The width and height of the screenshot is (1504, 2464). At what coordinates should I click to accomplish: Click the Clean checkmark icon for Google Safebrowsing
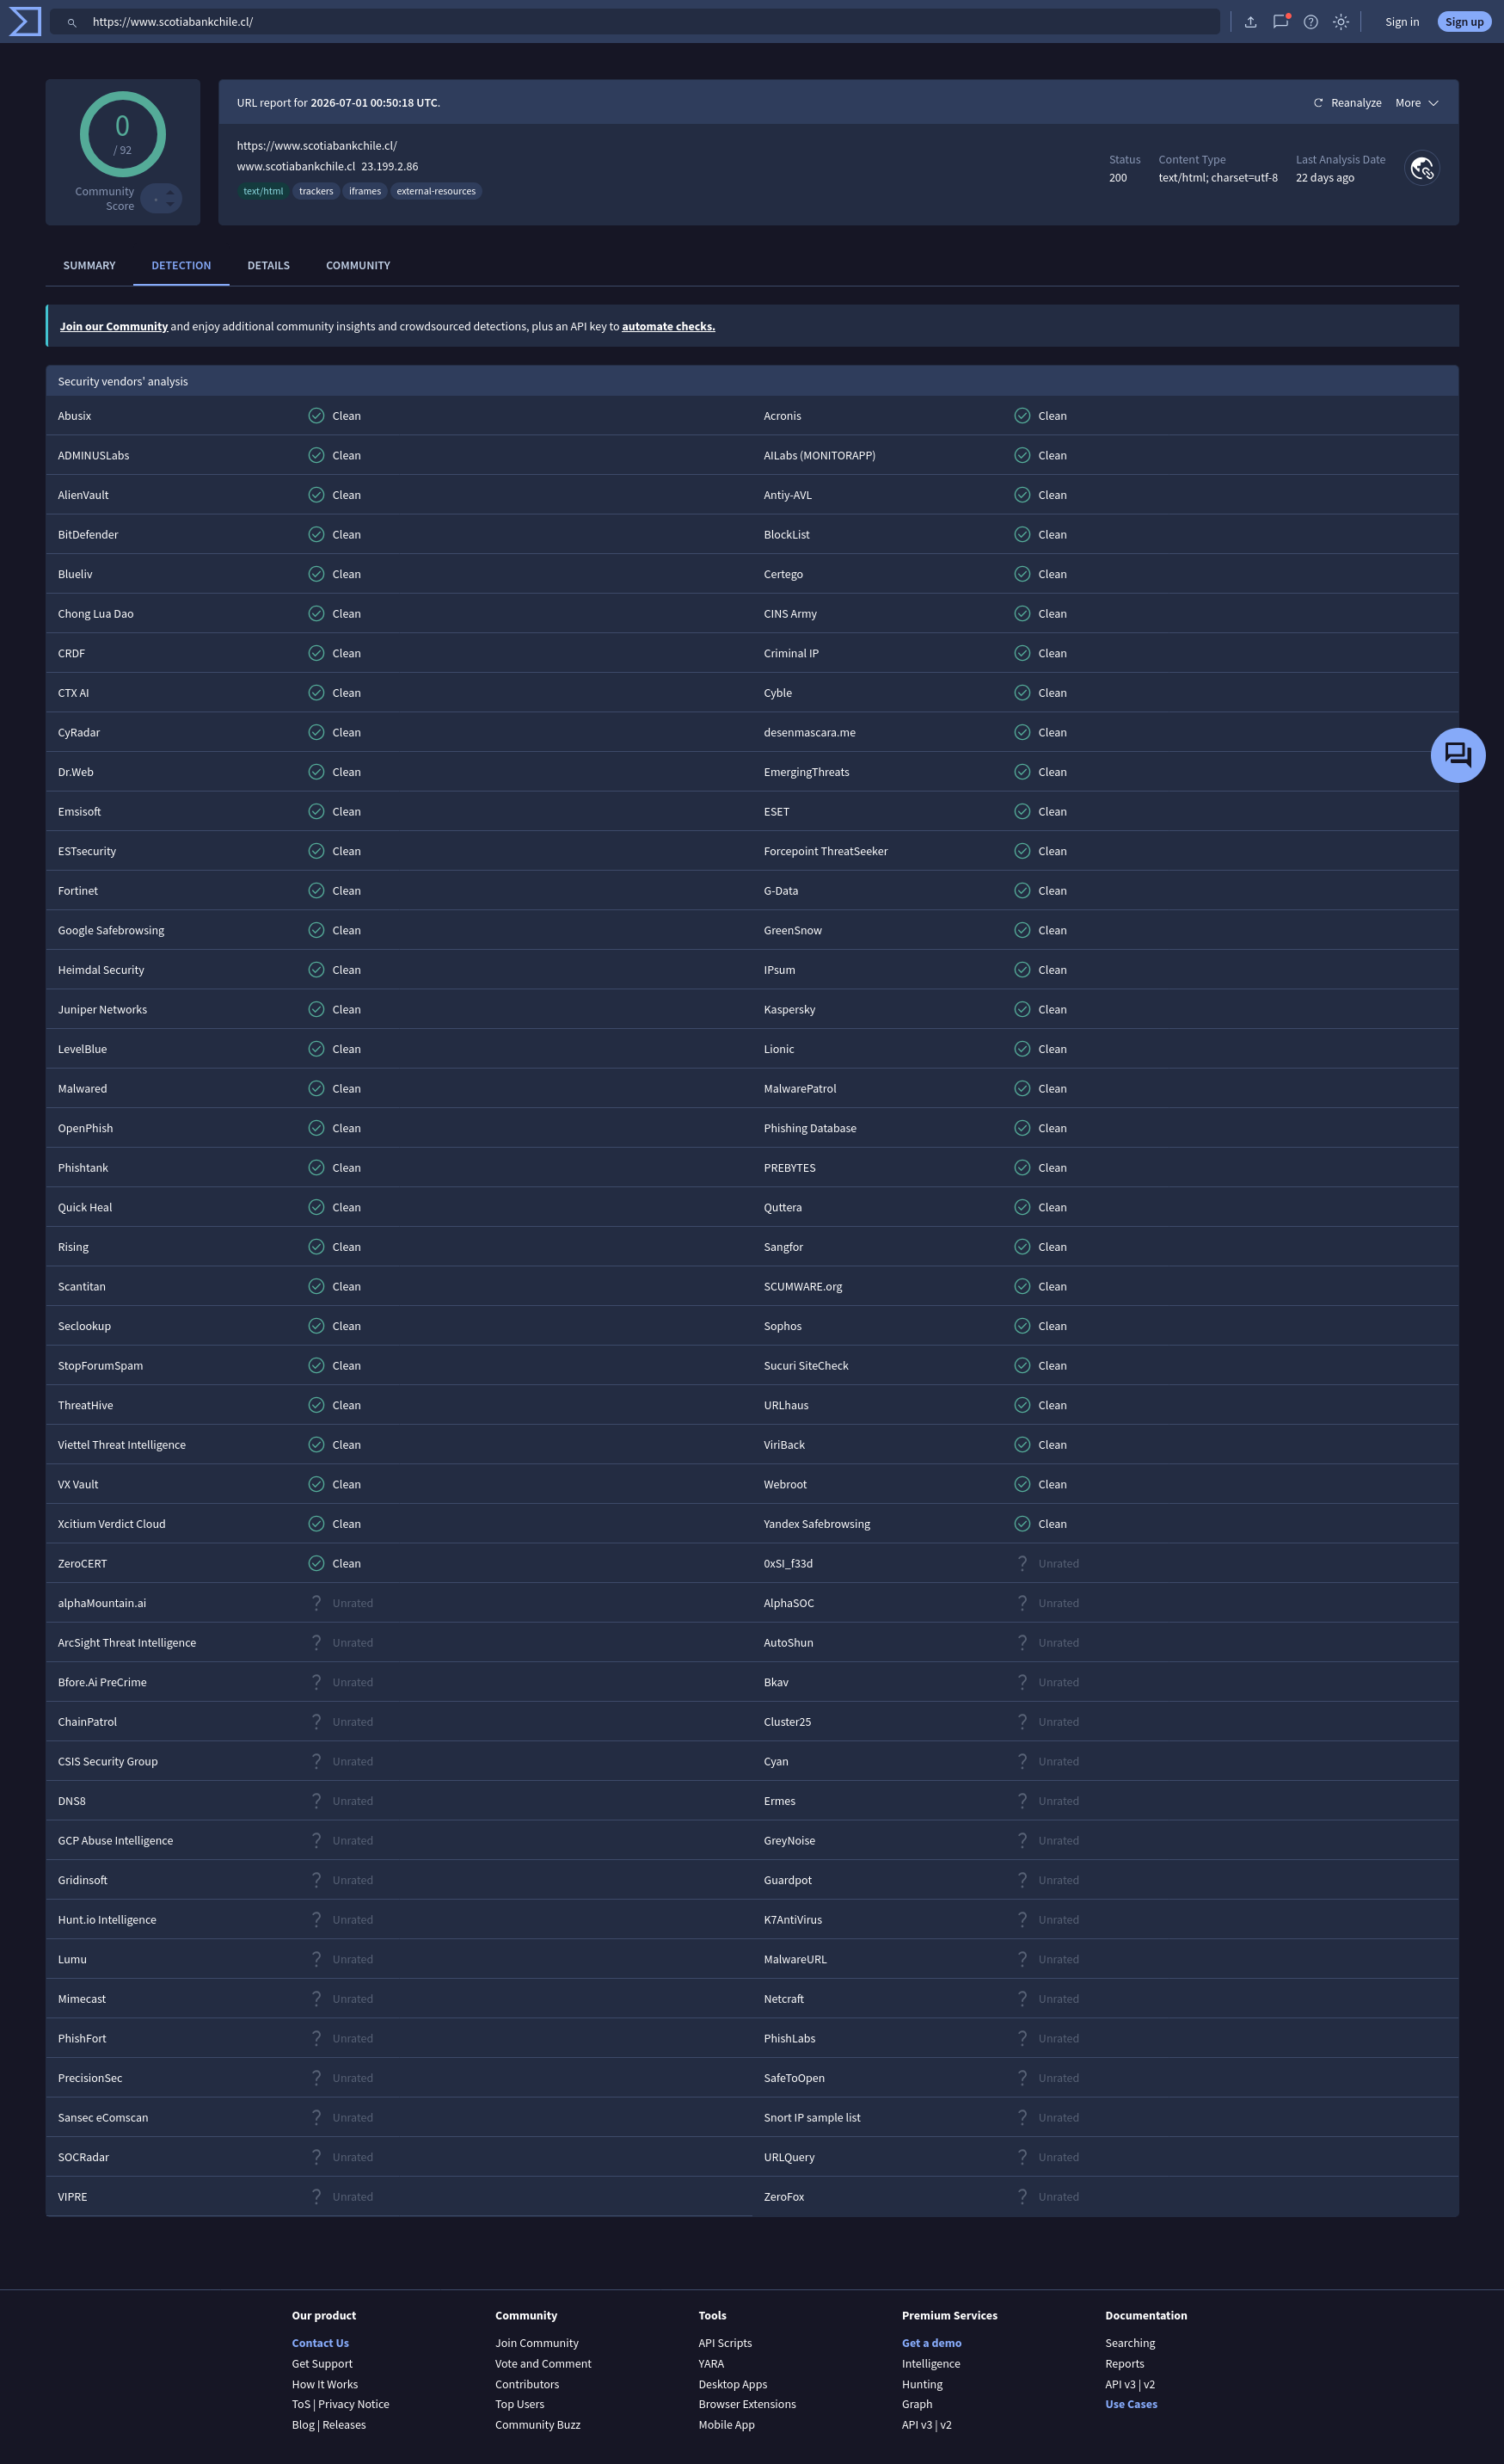(x=316, y=930)
